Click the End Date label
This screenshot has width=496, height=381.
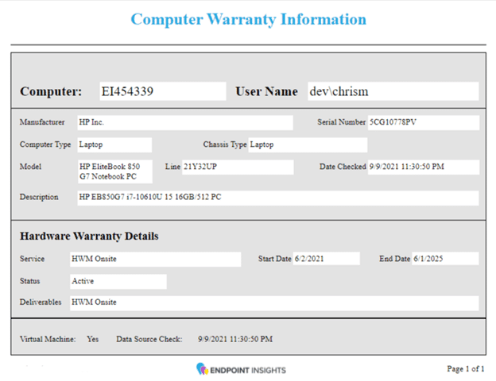395,259
